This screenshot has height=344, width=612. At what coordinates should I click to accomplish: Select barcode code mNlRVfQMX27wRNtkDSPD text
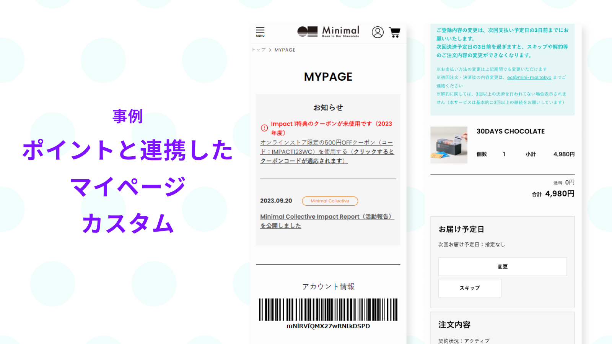point(328,326)
